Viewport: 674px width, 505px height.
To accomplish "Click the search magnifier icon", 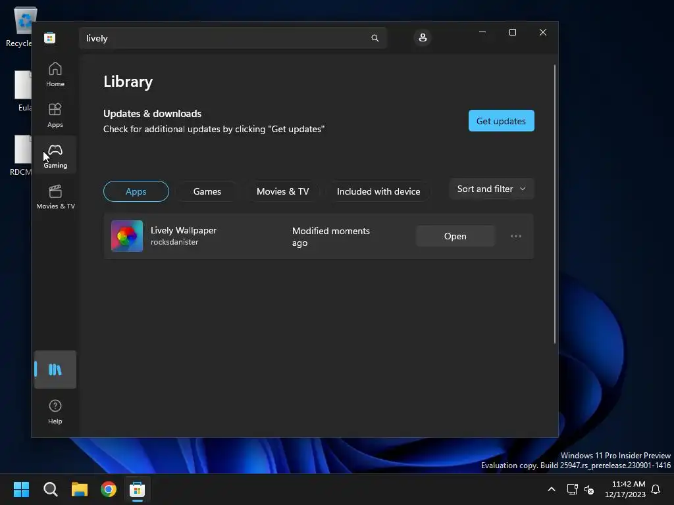I will [375, 38].
